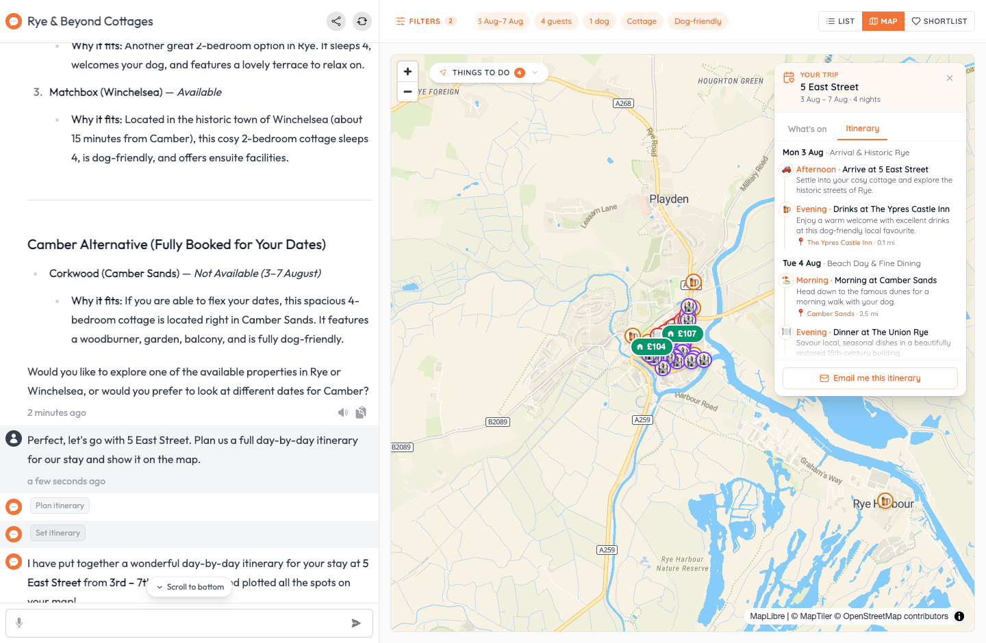
Task: Click the 'Corkwood (Camber Sands)' listing text
Action: pyautogui.click(x=114, y=274)
